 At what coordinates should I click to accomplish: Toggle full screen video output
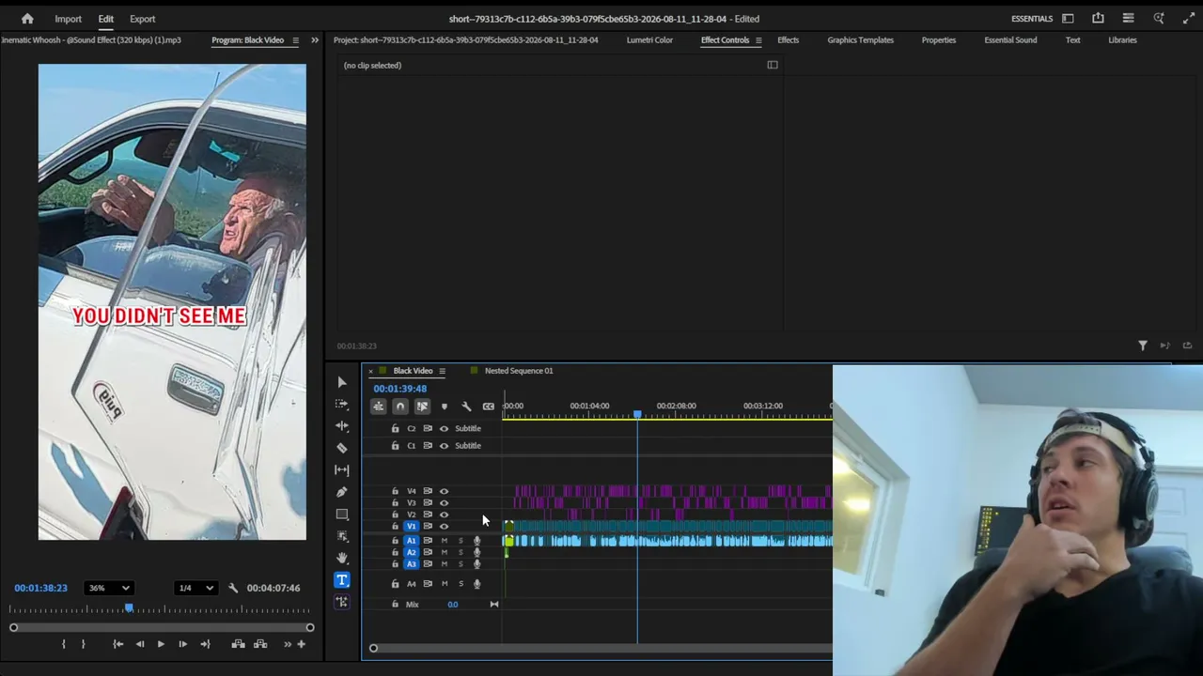click(1189, 19)
